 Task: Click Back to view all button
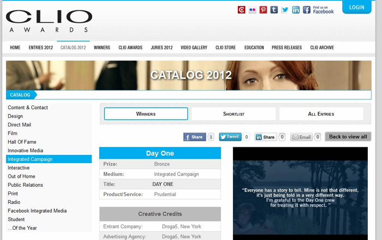(x=348, y=136)
